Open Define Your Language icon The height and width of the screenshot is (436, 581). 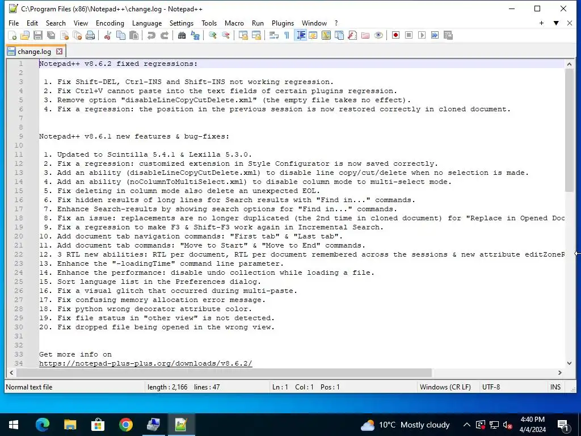click(x=313, y=35)
